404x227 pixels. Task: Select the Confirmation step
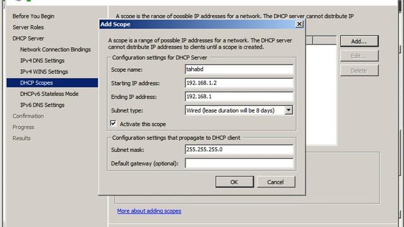tap(28, 116)
